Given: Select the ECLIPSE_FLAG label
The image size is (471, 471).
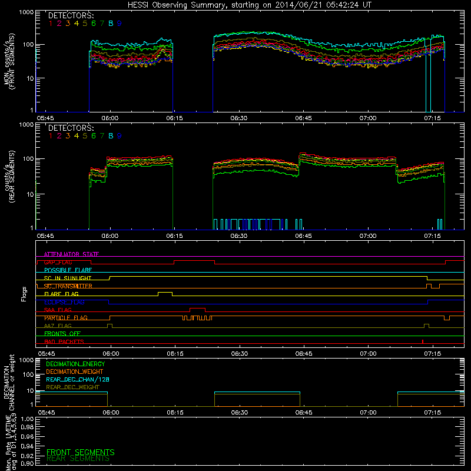Looking at the screenshot, I should tap(64, 302).
